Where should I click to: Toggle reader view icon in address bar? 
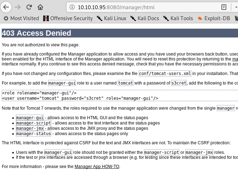224,7
